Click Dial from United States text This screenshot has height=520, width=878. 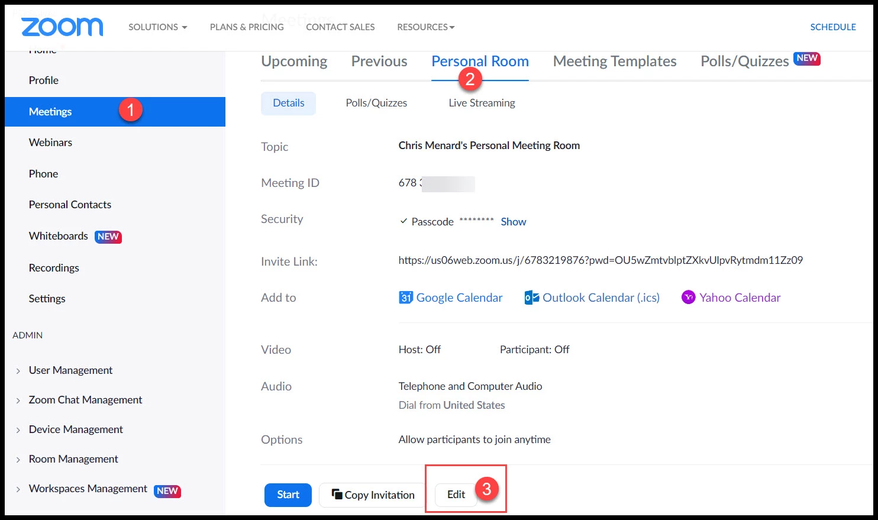[451, 405]
